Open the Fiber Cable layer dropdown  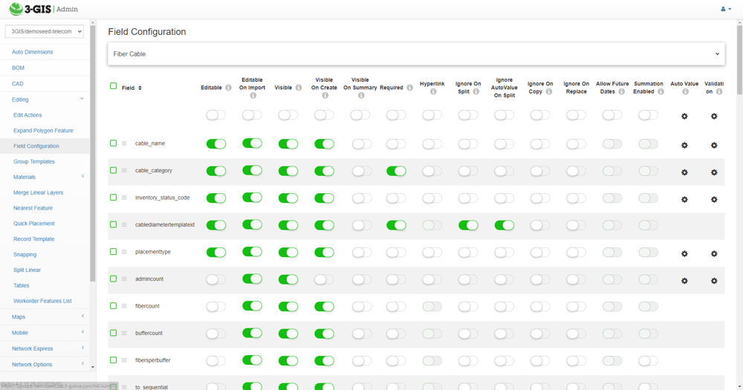pos(416,54)
